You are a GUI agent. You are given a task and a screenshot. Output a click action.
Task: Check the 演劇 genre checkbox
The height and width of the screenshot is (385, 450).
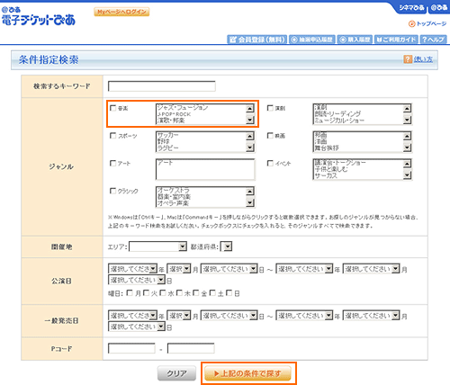click(x=270, y=108)
